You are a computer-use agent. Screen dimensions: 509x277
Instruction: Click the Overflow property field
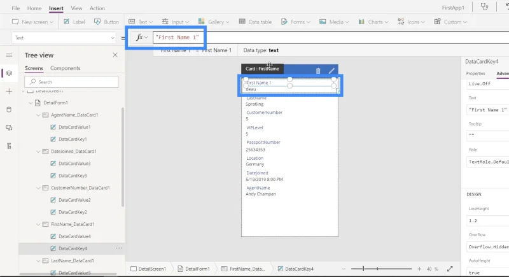pyautogui.click(x=488, y=247)
